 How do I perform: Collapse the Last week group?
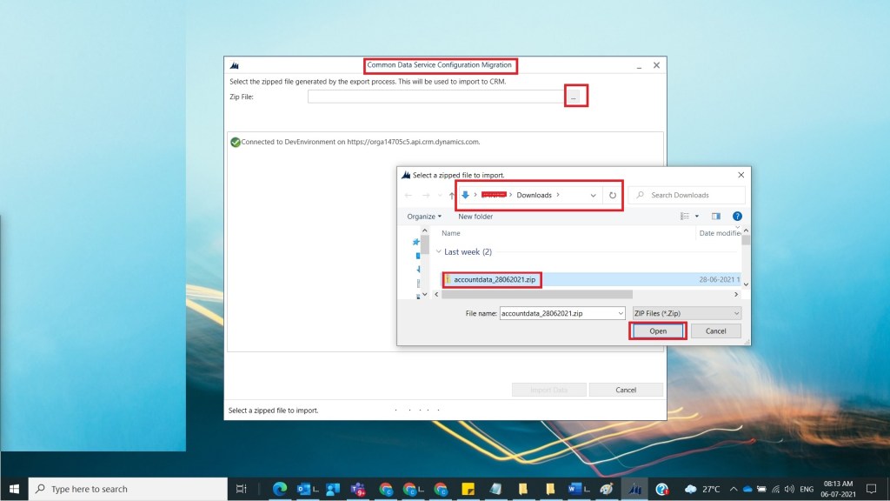437,252
